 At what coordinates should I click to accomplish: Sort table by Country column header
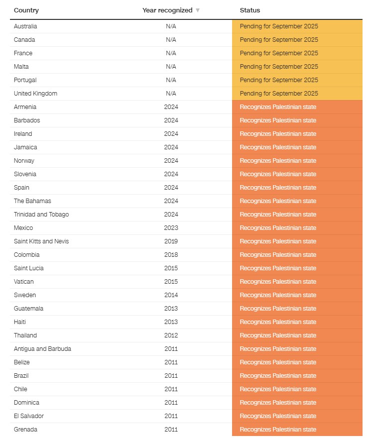pyautogui.click(x=26, y=10)
